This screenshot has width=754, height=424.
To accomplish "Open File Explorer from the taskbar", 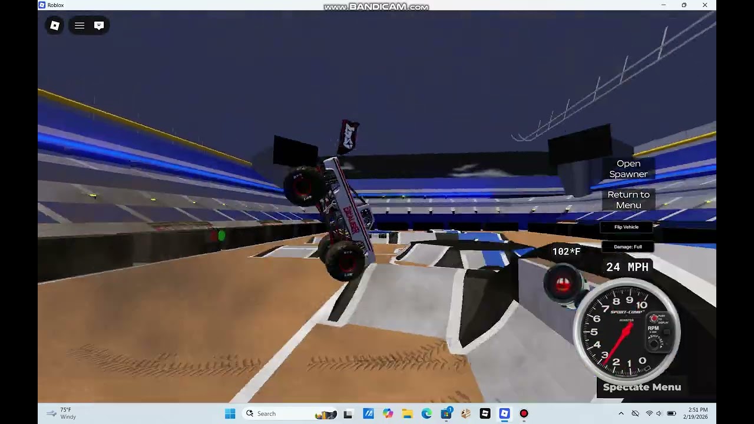I will click(407, 413).
